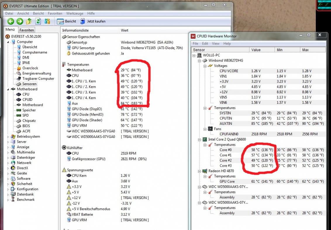Select the Overclock flame icon item

tap(19, 68)
